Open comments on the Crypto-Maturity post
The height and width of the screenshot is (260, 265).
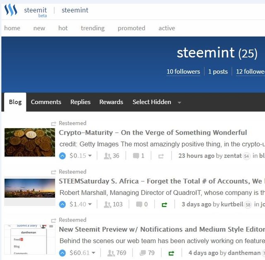136,156
